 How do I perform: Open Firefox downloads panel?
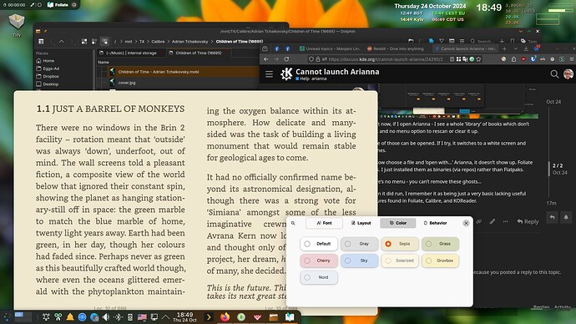(x=526, y=48)
